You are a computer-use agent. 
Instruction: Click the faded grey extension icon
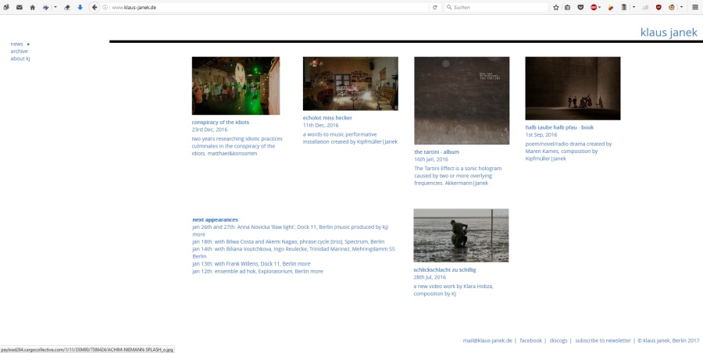[645, 7]
